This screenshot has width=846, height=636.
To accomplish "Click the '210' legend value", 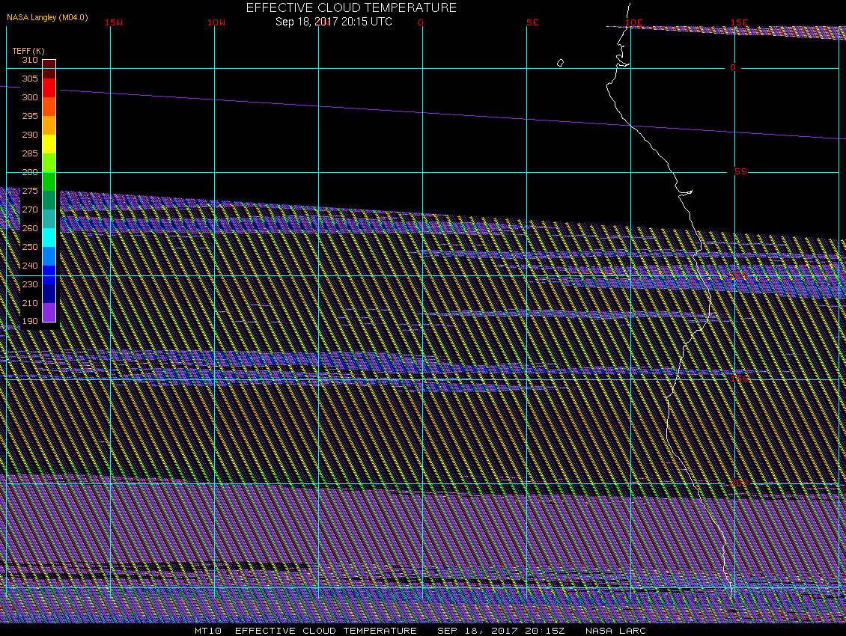I will [30, 303].
